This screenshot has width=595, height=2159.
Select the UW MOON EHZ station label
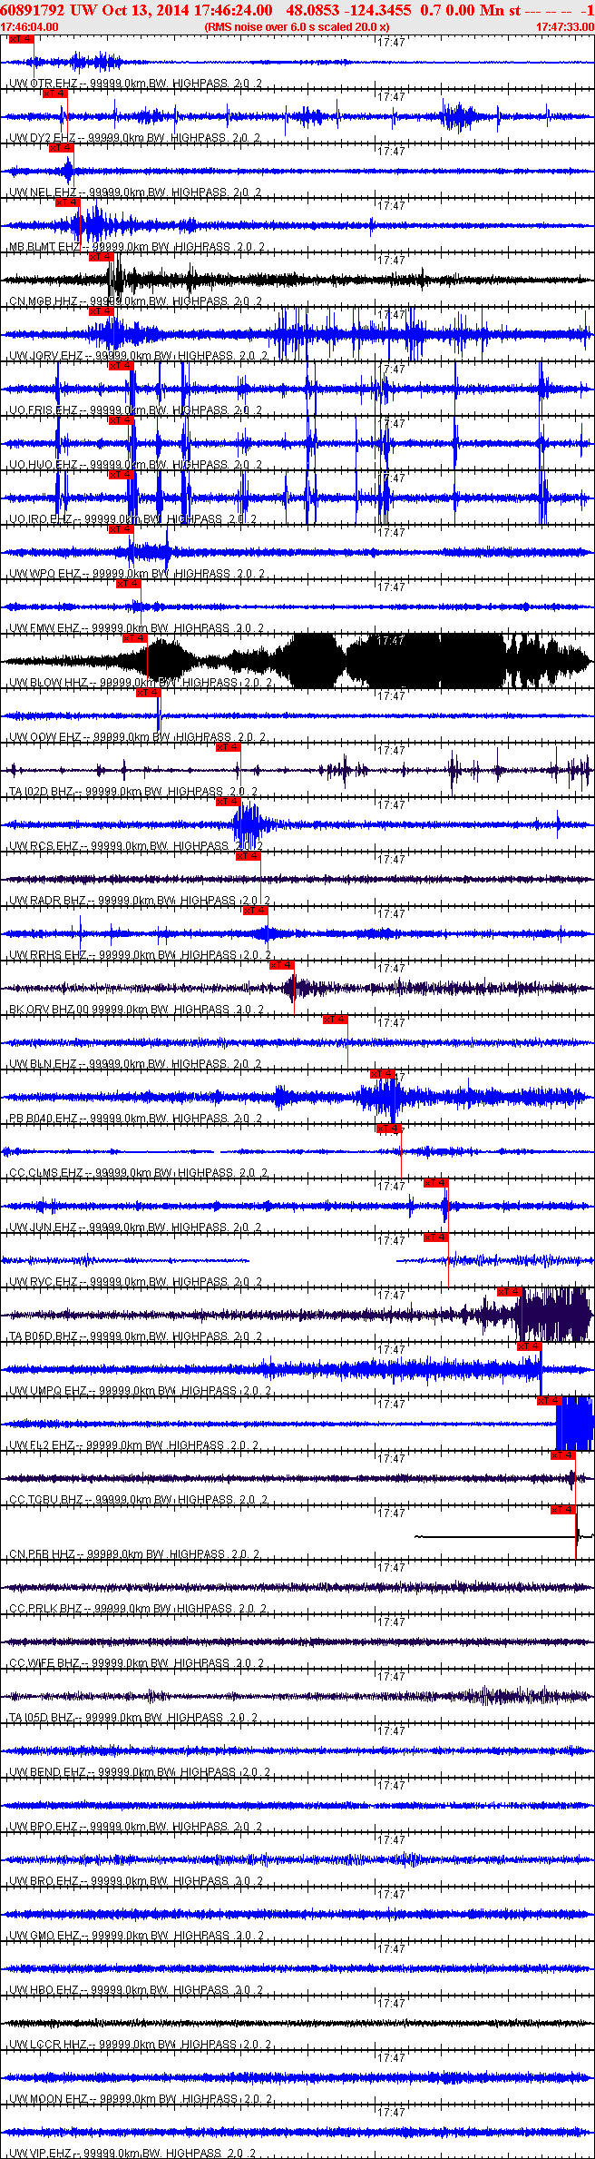point(47,2099)
